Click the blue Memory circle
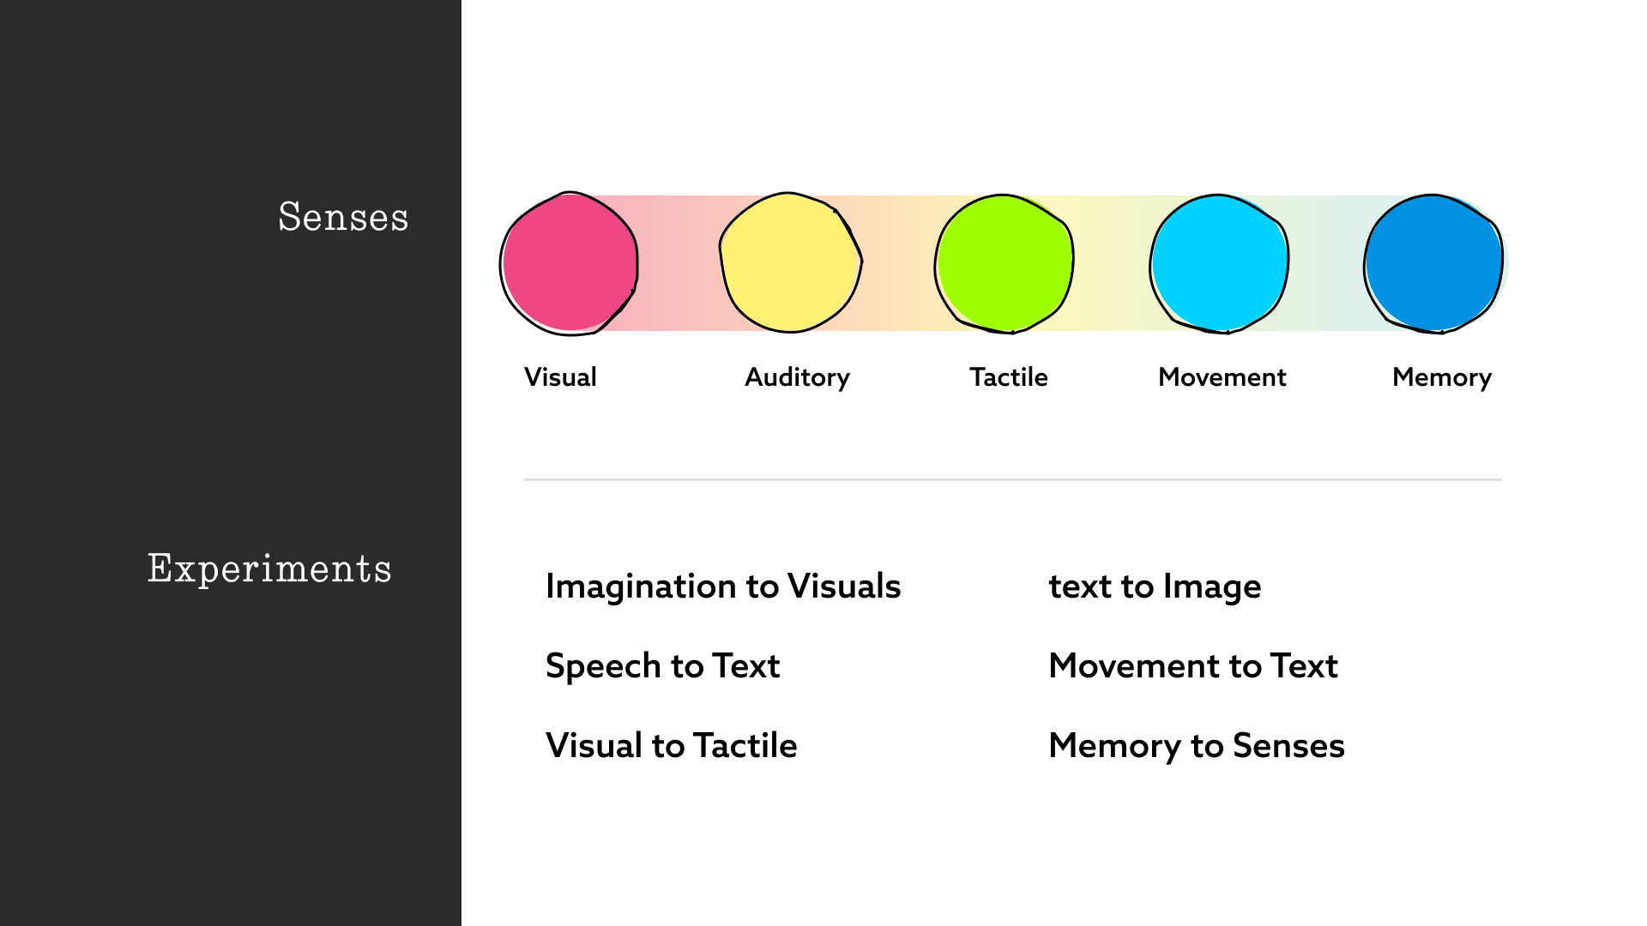This screenshot has height=926, width=1647. [1433, 263]
